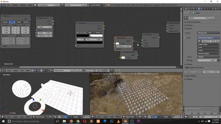Image resolution: width=221 pixels, height=124 pixels.
Task: Click the Cortana search box
Action: coord(30,121)
